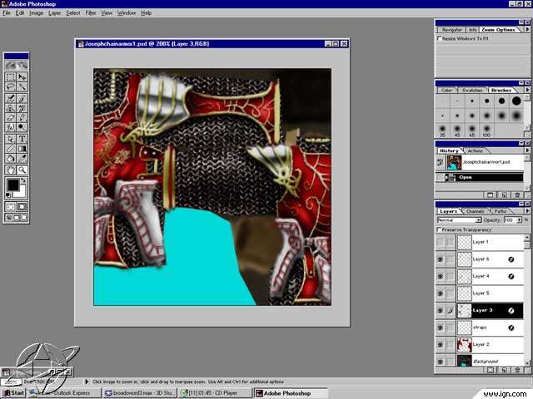Screen dimensions: 533x399
Task: Open the Layers panel flyout menu
Action: tap(527, 211)
